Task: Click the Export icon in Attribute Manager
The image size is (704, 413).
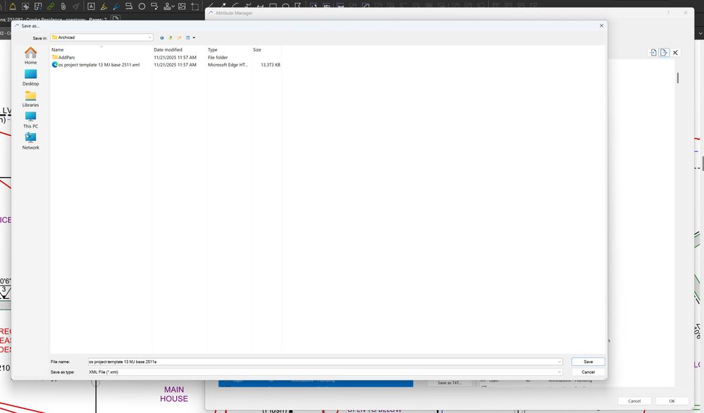Action: pos(664,53)
